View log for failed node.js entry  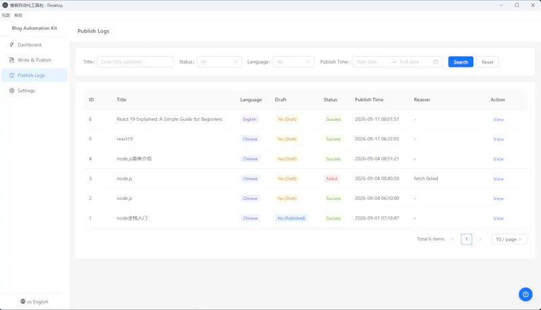coord(498,179)
